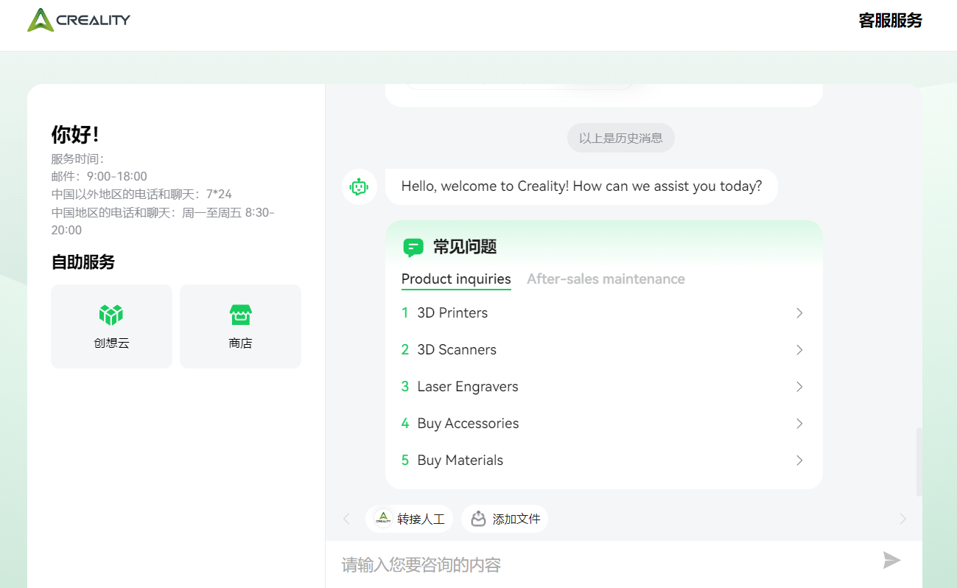Expand the 3D Printers row chevron
This screenshot has width=957, height=588.
(799, 313)
